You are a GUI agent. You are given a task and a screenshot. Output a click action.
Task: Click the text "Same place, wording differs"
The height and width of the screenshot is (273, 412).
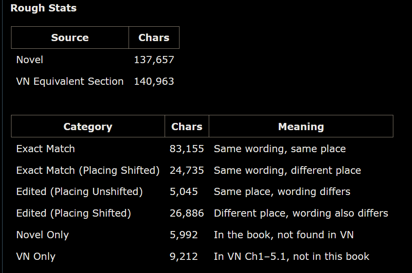click(x=282, y=192)
